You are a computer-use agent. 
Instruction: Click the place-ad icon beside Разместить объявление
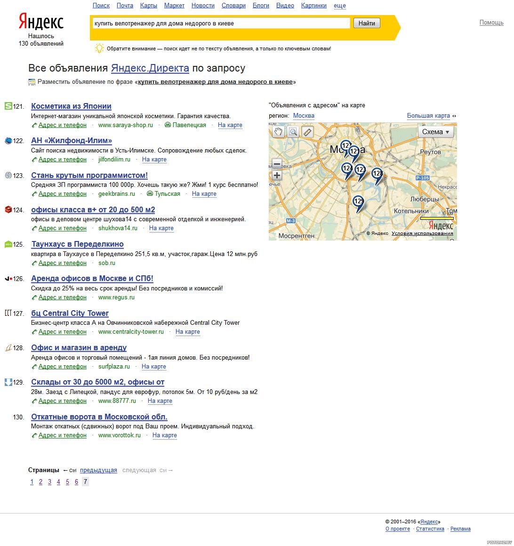(x=32, y=82)
